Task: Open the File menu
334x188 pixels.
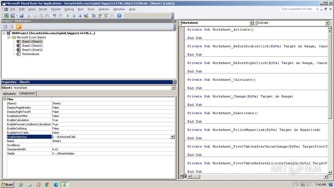Action: pyautogui.click(x=13, y=9)
